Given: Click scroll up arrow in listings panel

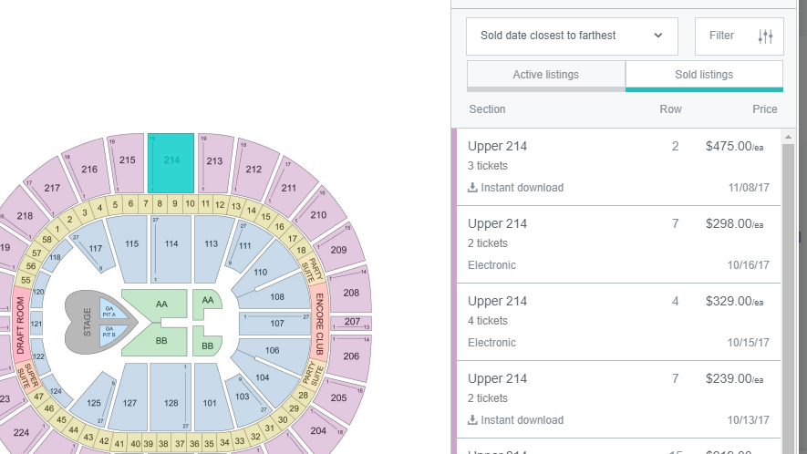Looking at the screenshot, I should tap(788, 137).
